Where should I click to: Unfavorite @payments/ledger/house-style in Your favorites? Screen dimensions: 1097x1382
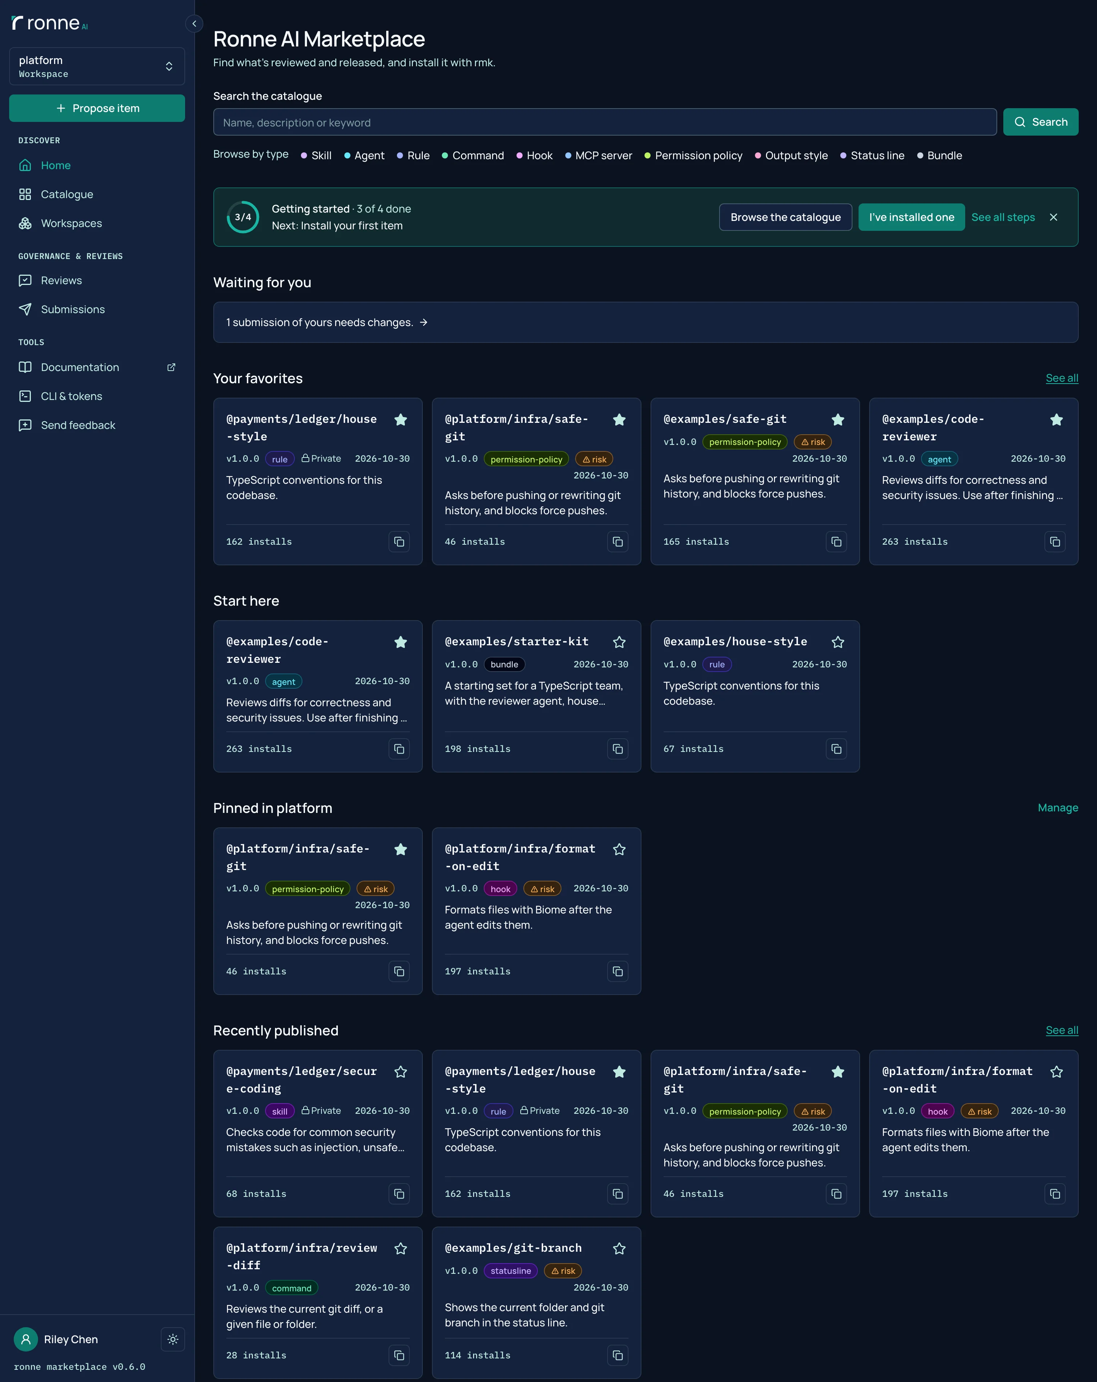(401, 420)
